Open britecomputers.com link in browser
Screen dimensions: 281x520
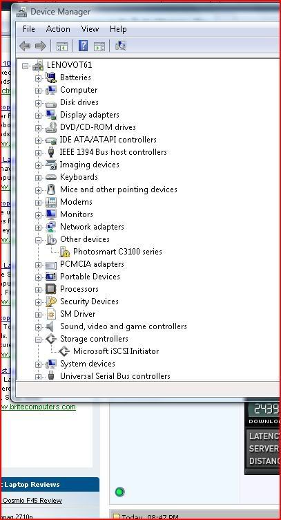pos(39,407)
